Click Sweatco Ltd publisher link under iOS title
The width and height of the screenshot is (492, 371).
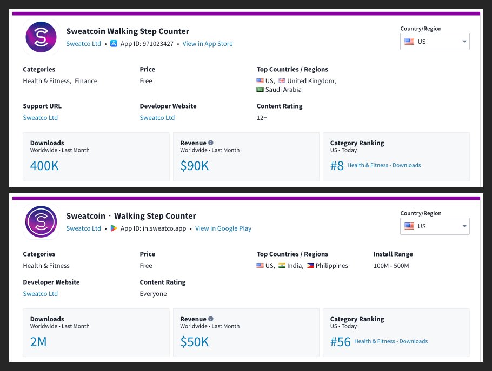click(x=83, y=44)
